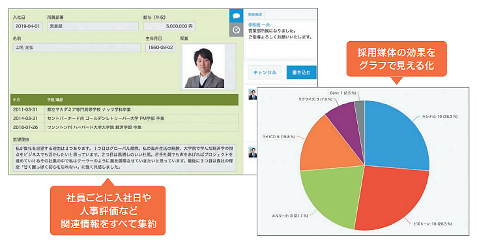Select the date cell 2011-03-31
Viewport: 477px width, 245px height.
(25, 109)
